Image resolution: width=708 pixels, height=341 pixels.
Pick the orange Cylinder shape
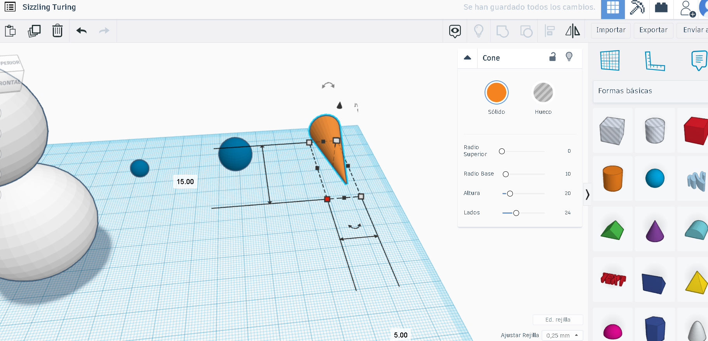point(613,178)
